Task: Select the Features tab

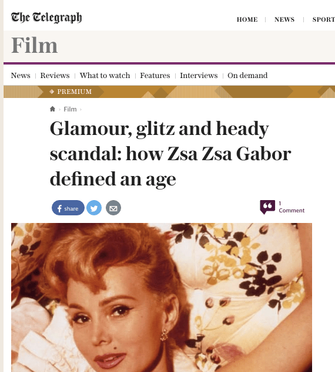Action: (x=155, y=76)
